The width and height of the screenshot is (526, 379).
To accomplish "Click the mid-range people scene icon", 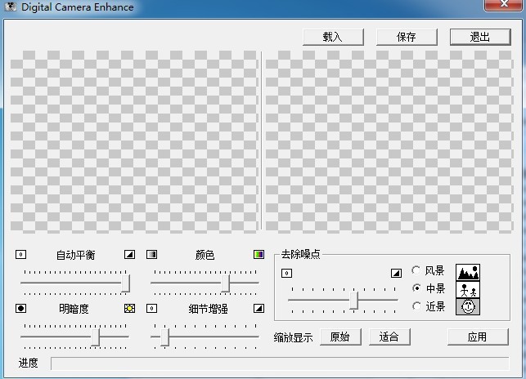I will (468, 289).
